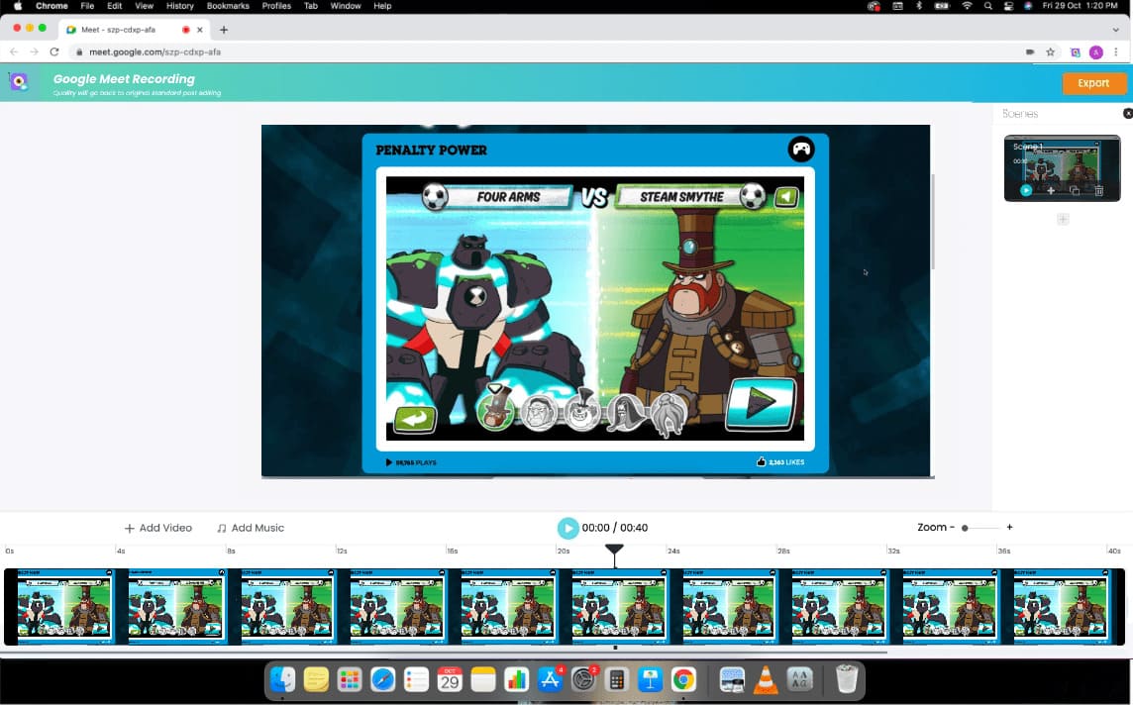The height and width of the screenshot is (705, 1133).
Task: Click Add Music
Action: [251, 528]
